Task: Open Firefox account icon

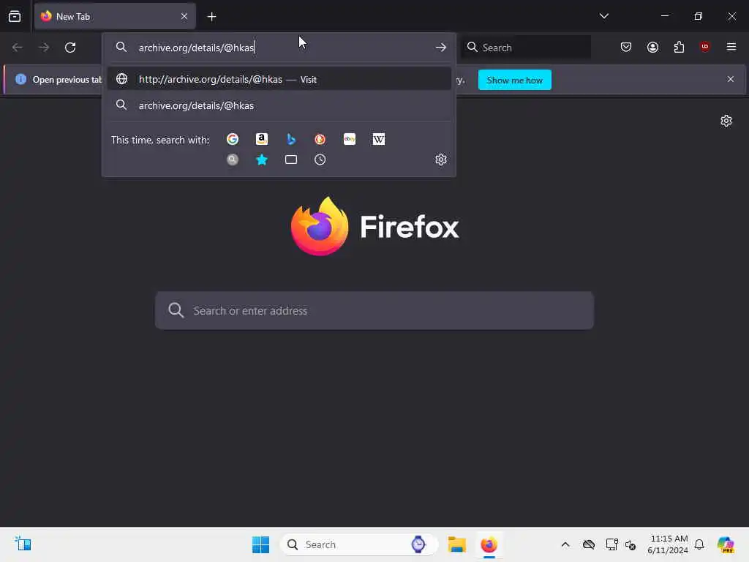Action: pyautogui.click(x=652, y=47)
